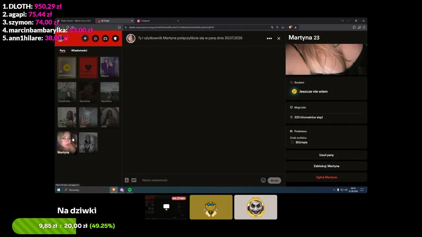Click the taskbar volume icon
This screenshot has height=237, width=422.
[346, 190]
